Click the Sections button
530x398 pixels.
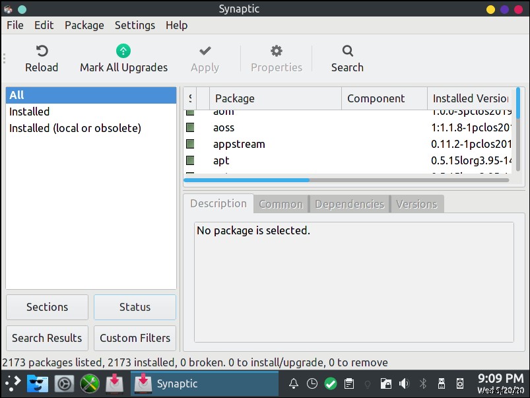click(46, 307)
